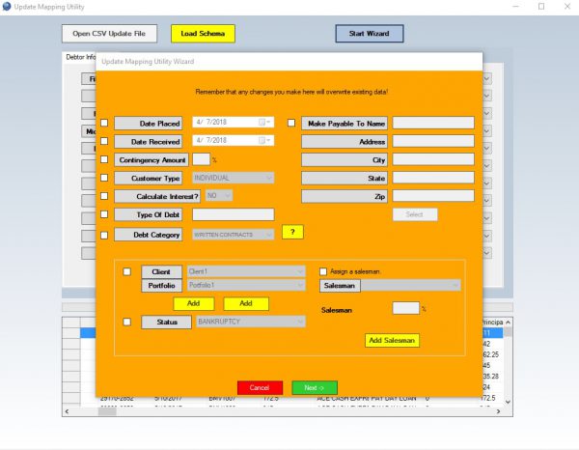Open the Calculate Interest NO dropdown
Image resolution: width=579 pixels, height=450 pixels.
point(219,195)
